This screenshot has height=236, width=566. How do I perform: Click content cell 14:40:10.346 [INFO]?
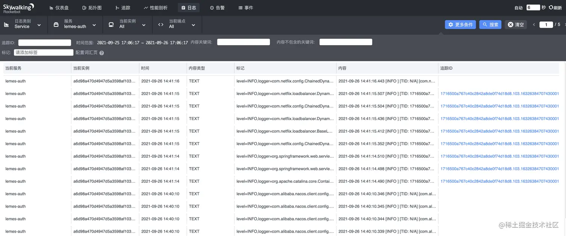point(387,194)
